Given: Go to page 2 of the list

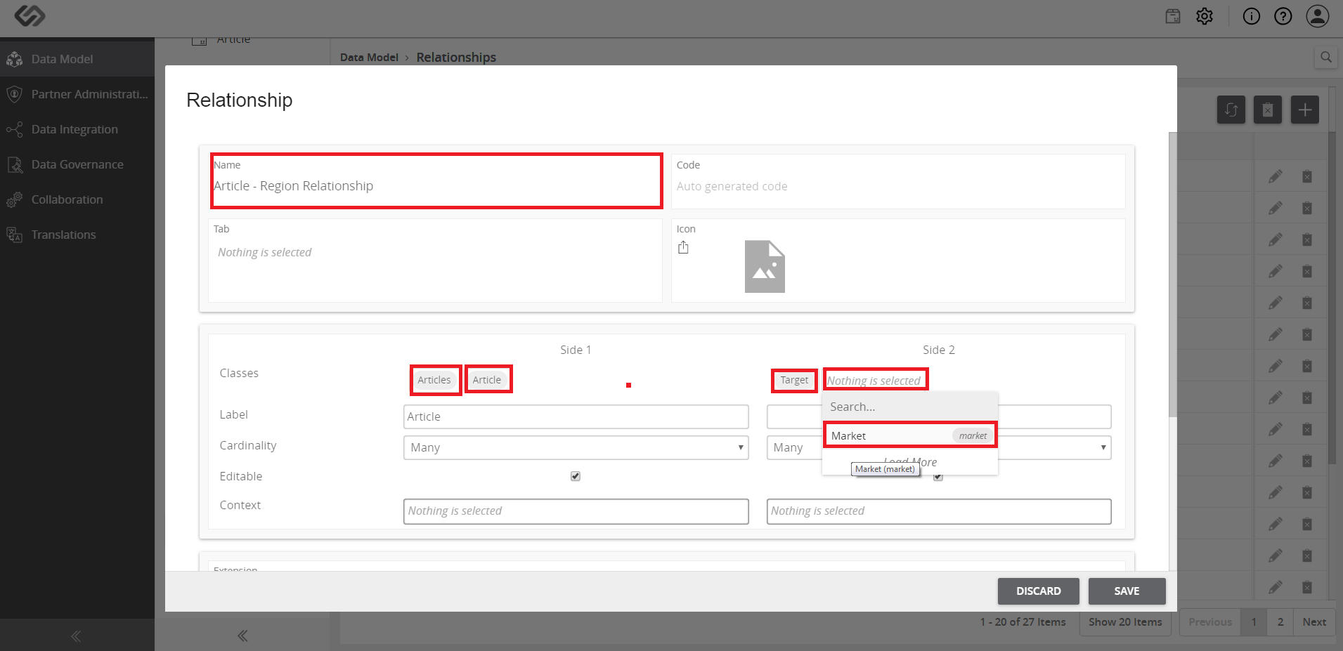Looking at the screenshot, I should pos(1280,622).
